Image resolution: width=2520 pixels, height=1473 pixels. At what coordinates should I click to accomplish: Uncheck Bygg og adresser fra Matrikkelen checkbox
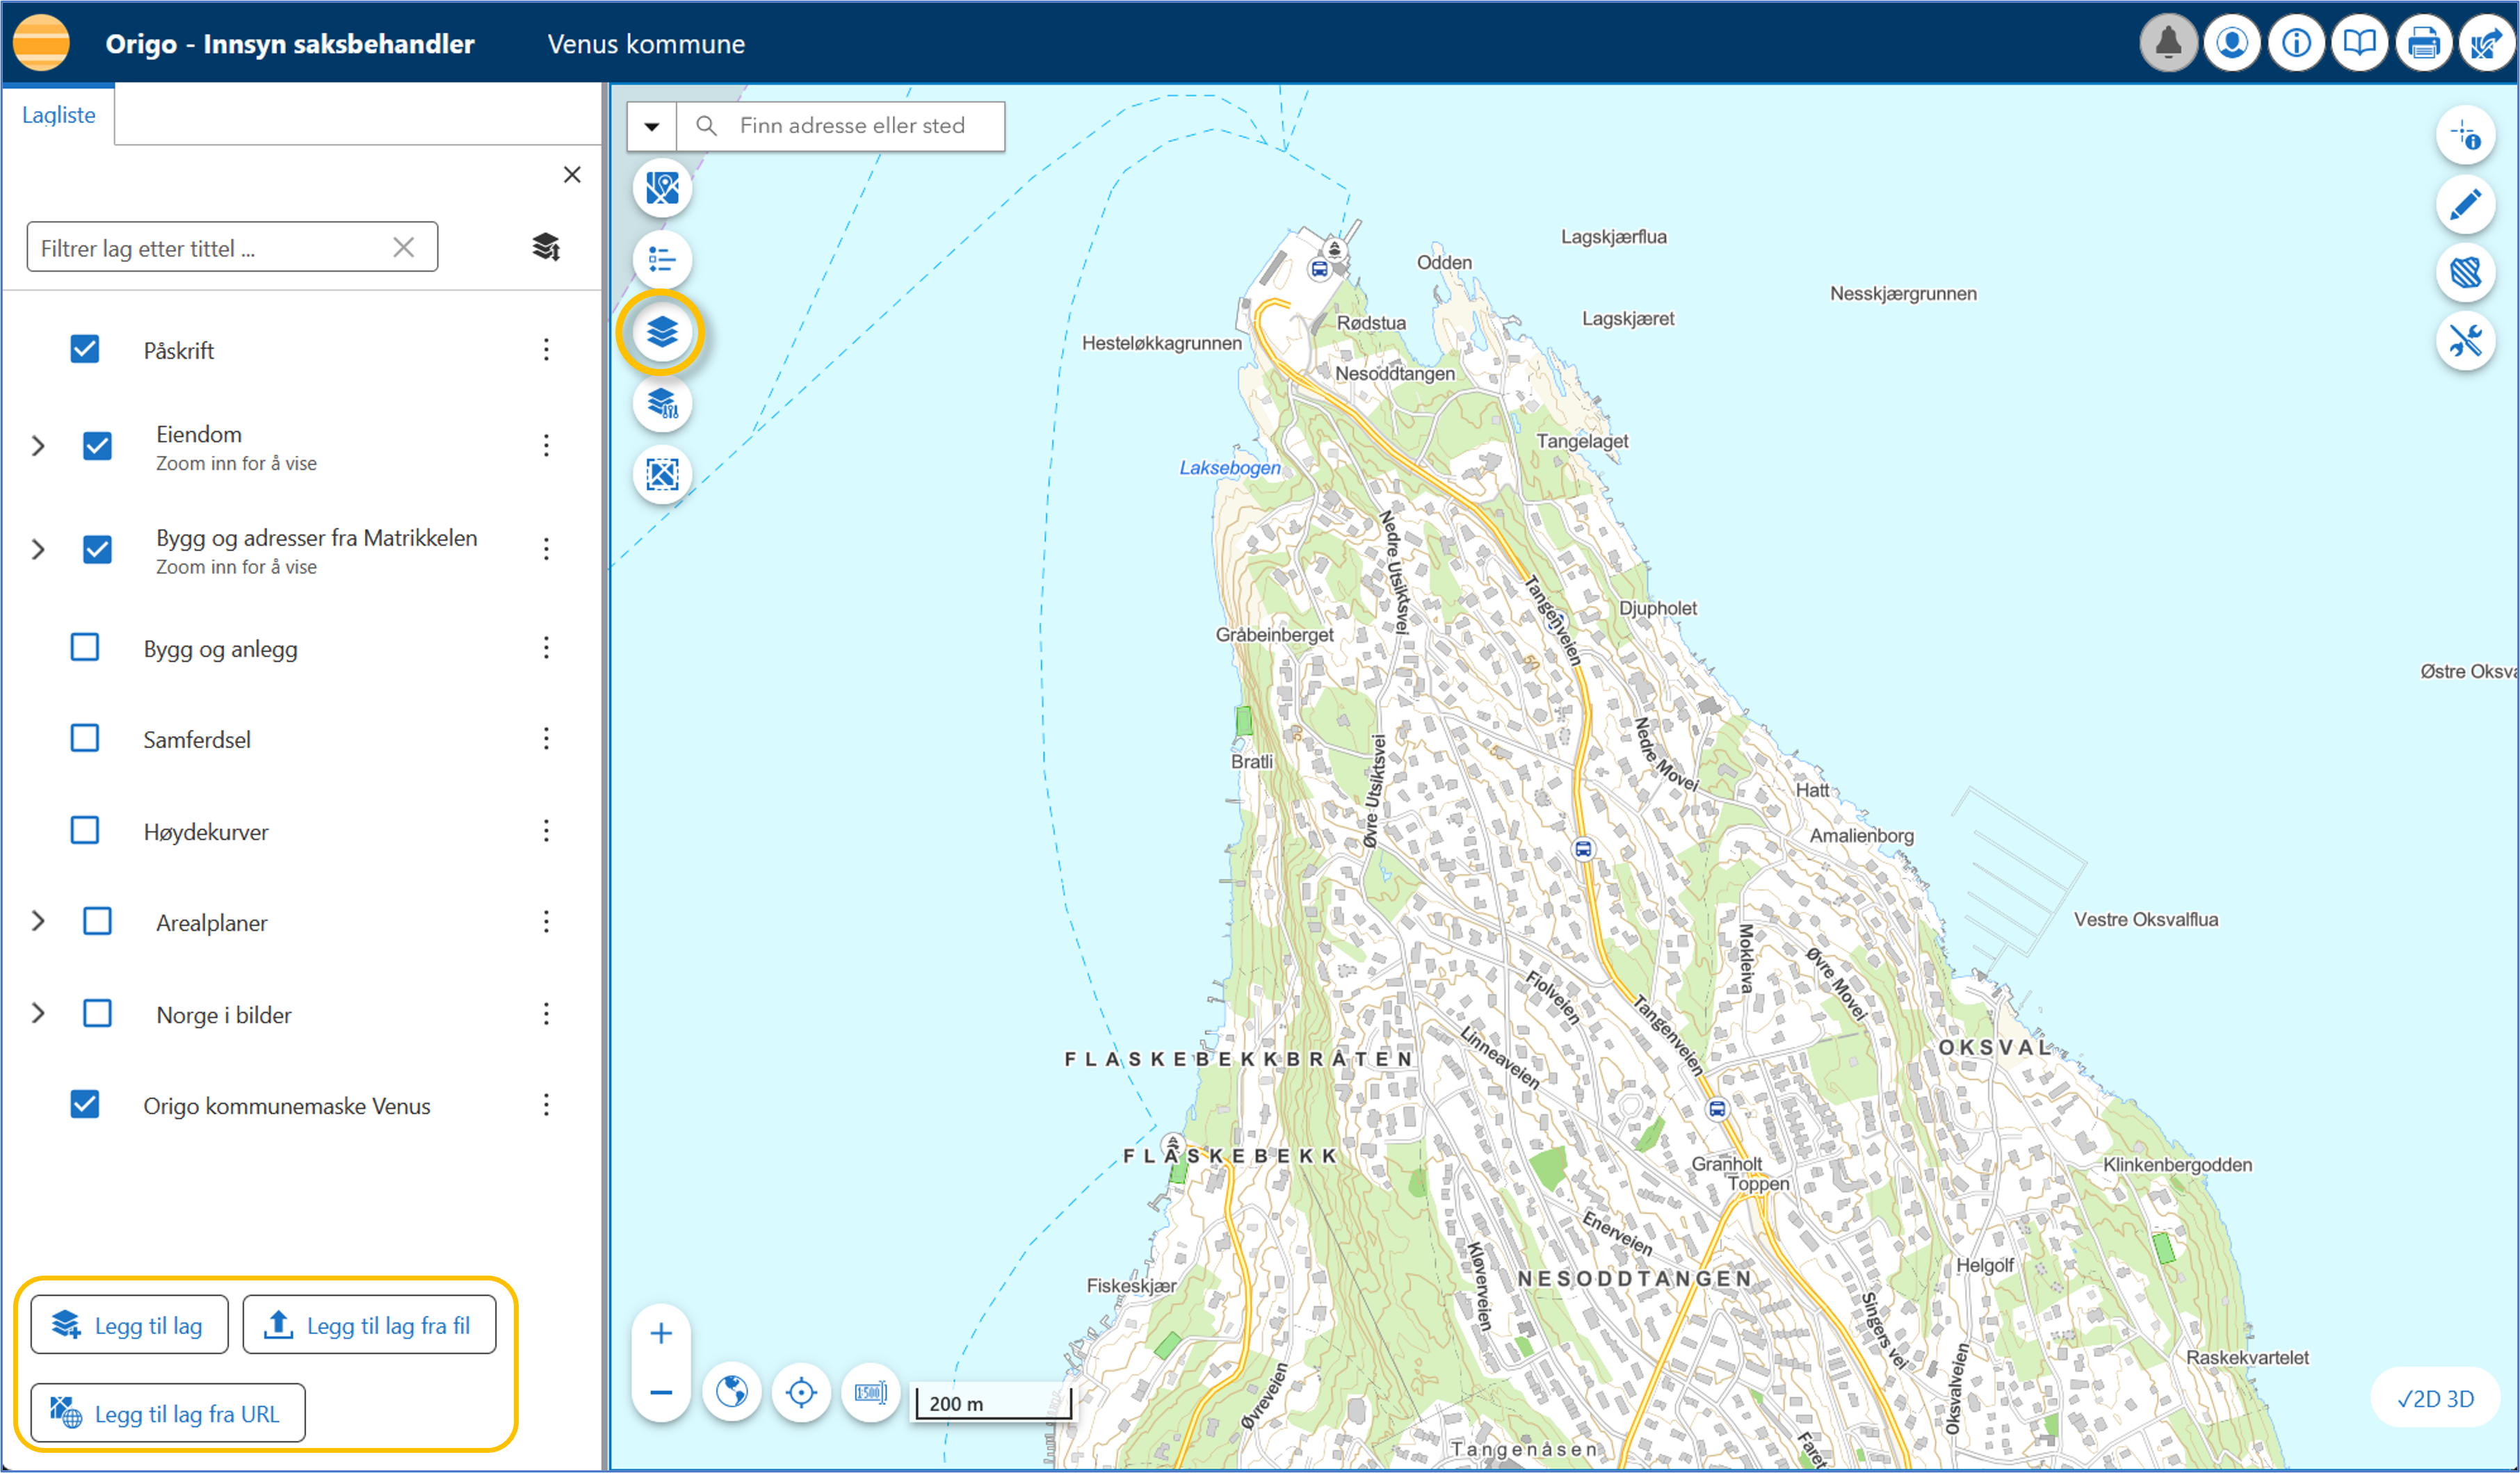[x=97, y=549]
